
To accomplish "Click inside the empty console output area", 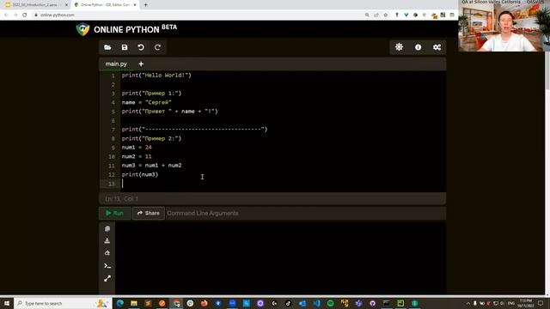I will [x=281, y=257].
